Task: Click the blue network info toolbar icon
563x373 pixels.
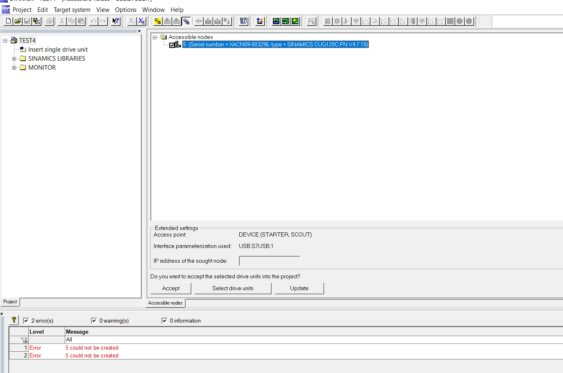Action: 244,21
